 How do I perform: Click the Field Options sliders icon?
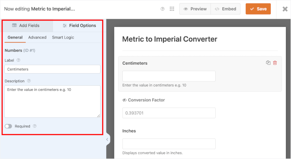click(65, 26)
